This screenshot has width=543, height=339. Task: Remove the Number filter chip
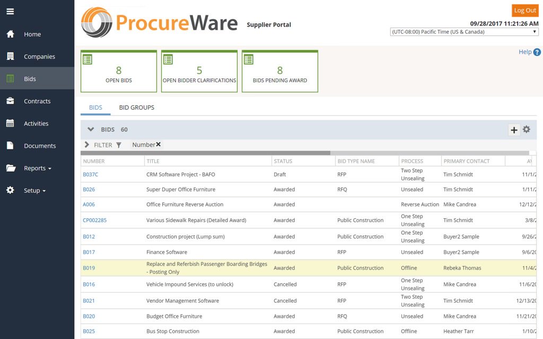pos(158,144)
